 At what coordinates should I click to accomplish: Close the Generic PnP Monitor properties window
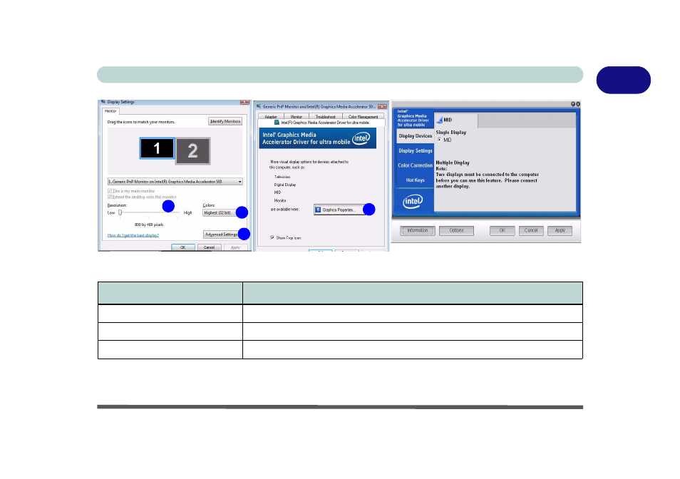pos(382,106)
